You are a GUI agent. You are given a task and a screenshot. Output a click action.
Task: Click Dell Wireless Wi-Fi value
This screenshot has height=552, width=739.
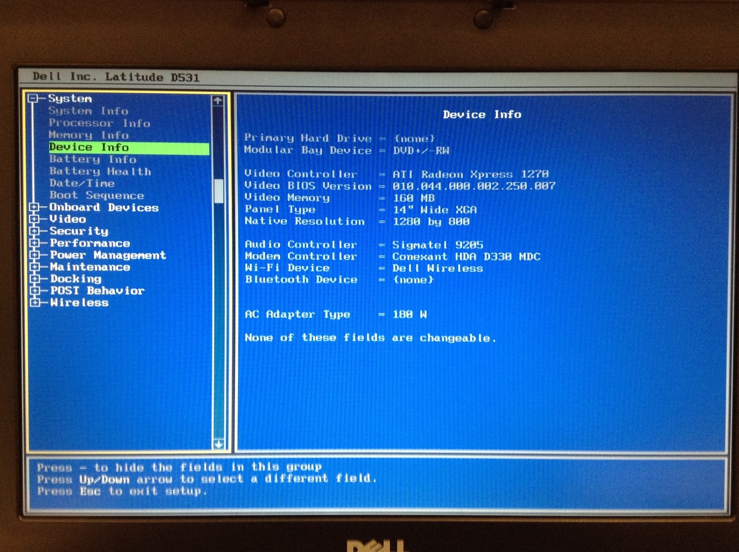437,268
